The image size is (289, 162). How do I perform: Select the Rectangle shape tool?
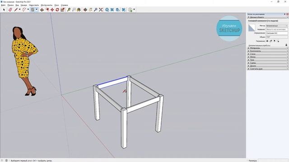pos(33,10)
